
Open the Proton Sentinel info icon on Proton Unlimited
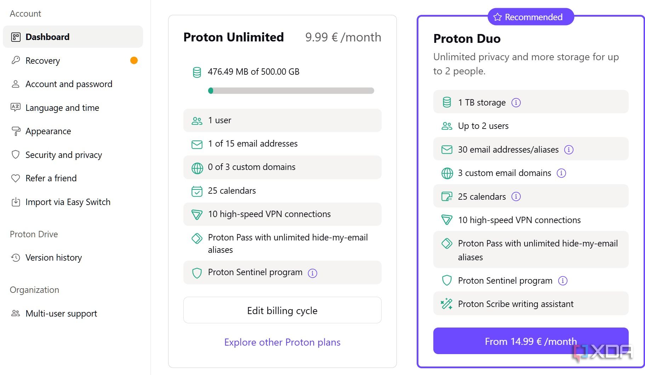point(312,273)
